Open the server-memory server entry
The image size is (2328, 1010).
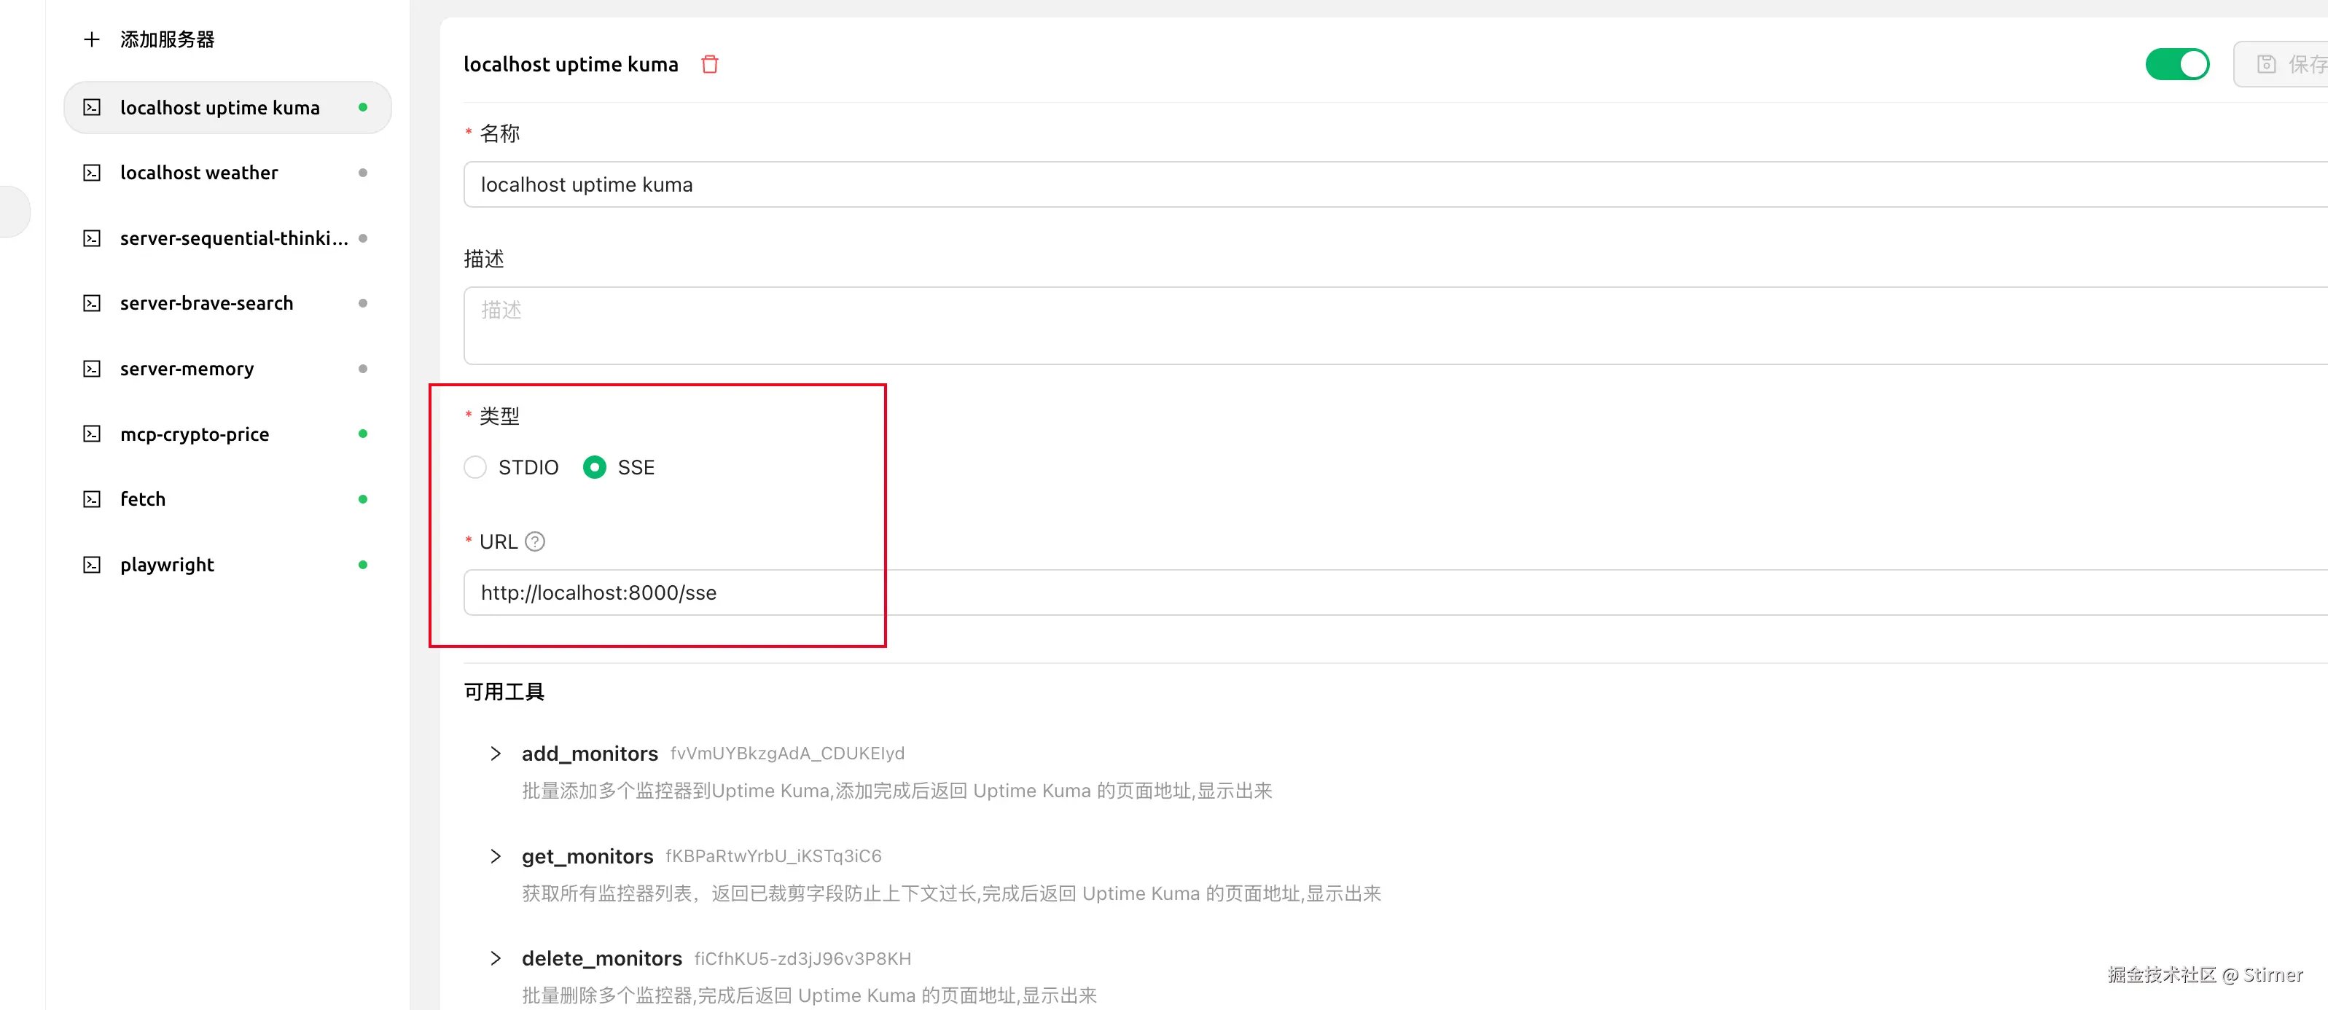point(187,369)
